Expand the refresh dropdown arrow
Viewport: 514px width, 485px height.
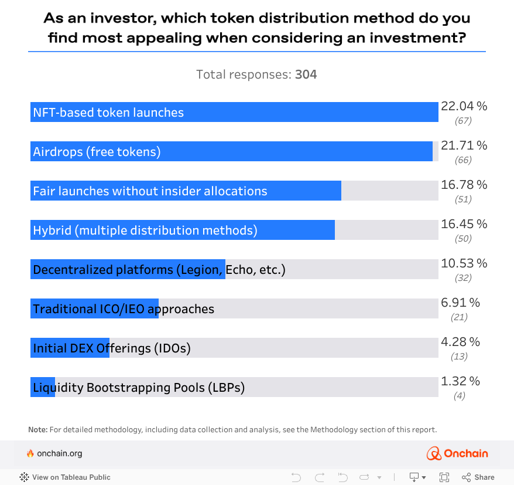point(379,477)
